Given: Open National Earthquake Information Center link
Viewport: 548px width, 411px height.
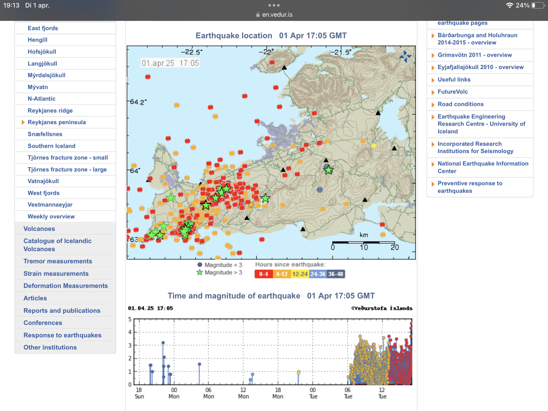Looking at the screenshot, I should (483, 167).
